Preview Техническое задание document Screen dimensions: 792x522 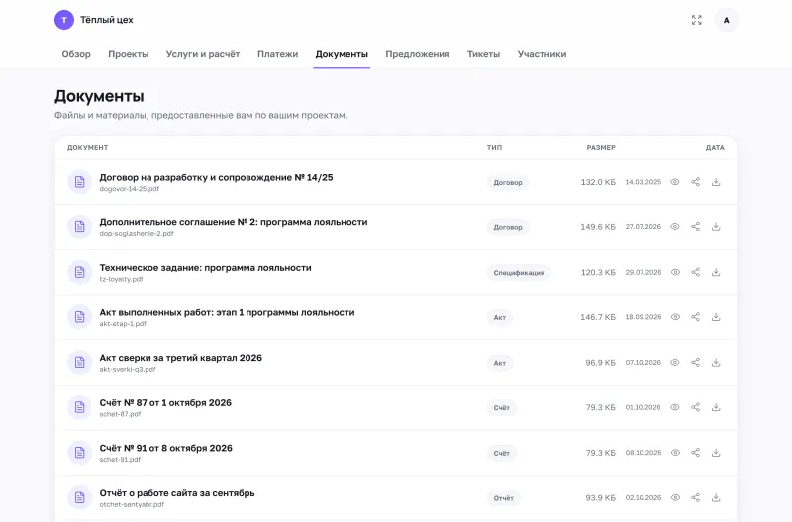[x=675, y=272]
